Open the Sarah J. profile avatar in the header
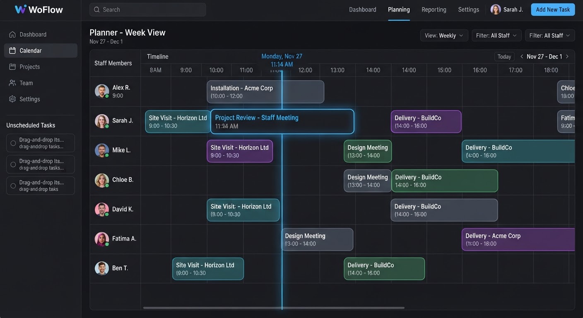The image size is (583, 318). click(496, 10)
